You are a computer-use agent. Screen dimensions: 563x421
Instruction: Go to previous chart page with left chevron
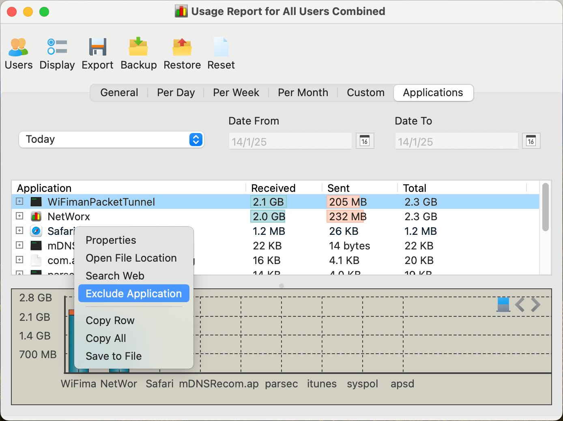(520, 305)
